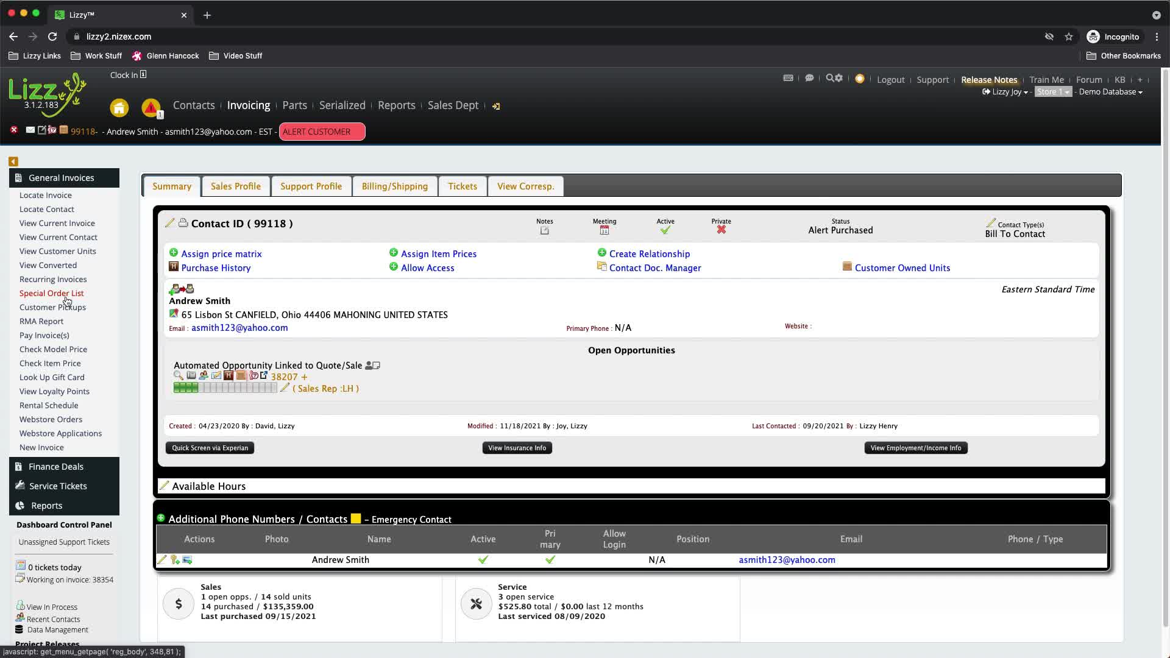Toggle the Private red X status
The image size is (1170, 658).
(721, 230)
